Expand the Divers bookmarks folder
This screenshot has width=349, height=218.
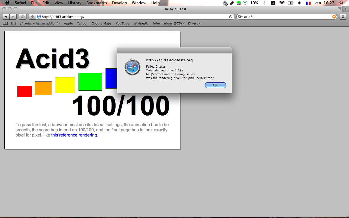[194, 23]
